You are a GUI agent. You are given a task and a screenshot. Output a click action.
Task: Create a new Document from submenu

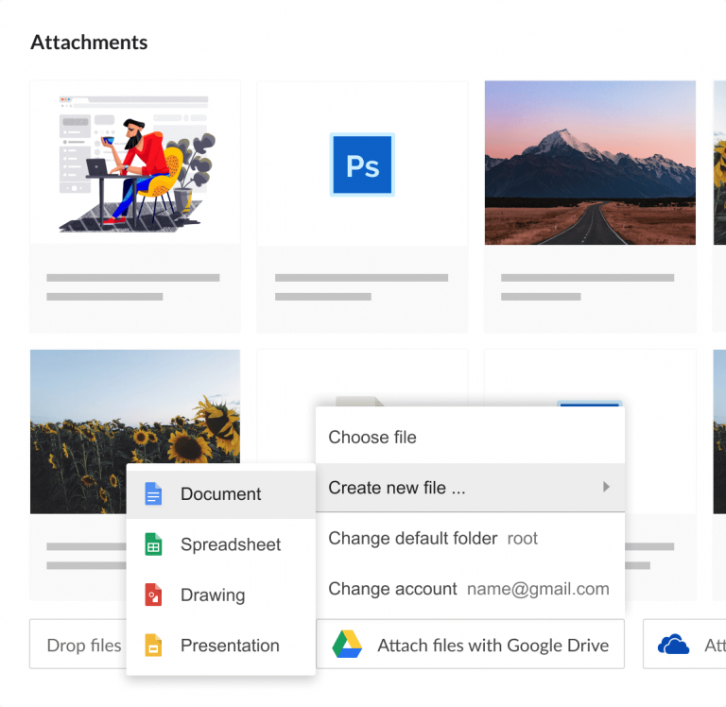coord(221,494)
